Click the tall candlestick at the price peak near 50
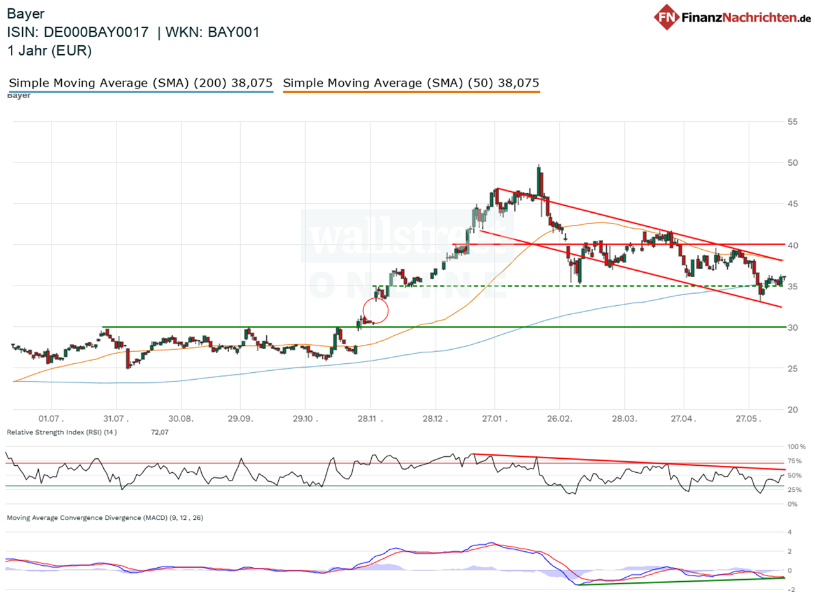Viewport: 815px width, 599px height. (x=539, y=182)
